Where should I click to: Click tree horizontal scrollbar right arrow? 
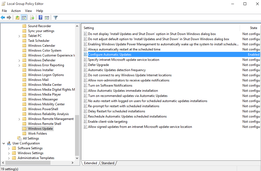[x=72, y=163]
